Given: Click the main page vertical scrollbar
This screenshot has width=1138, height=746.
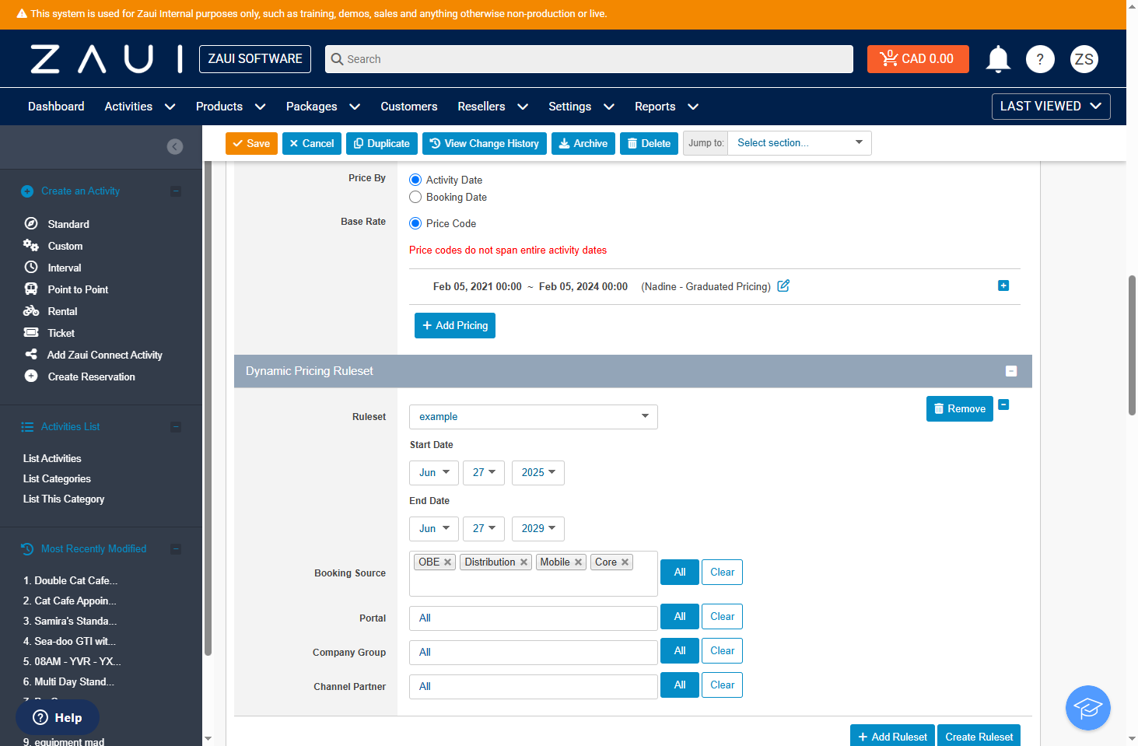Looking at the screenshot, I should coord(1132,345).
